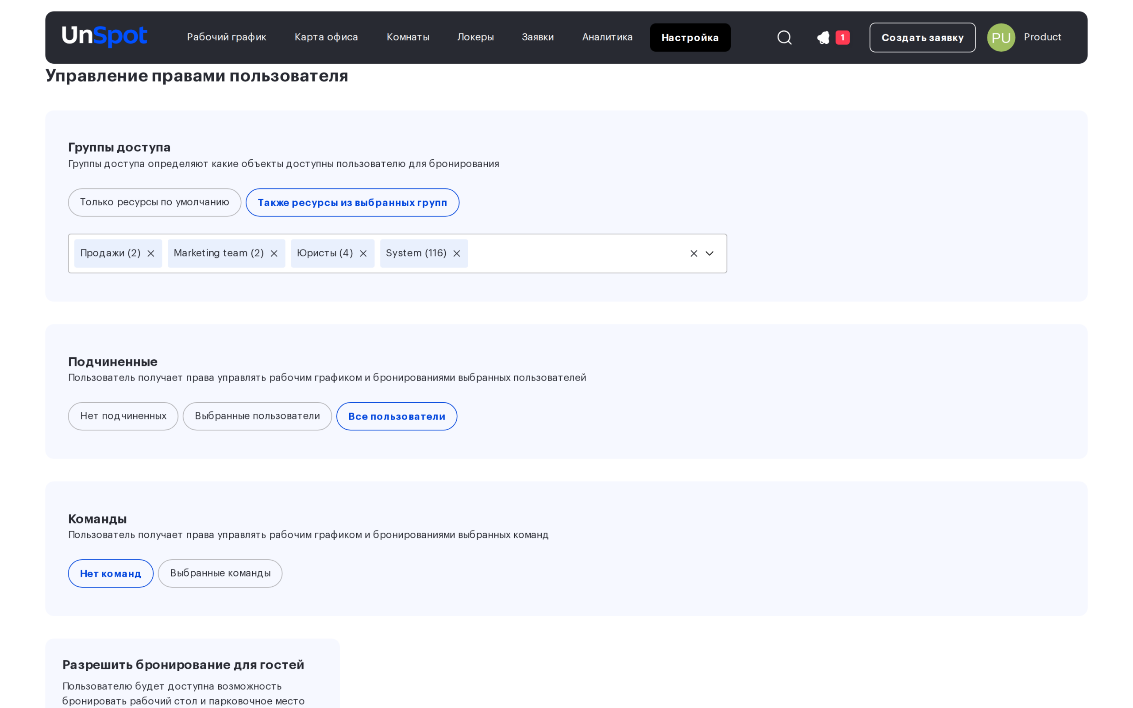The width and height of the screenshot is (1133, 708).
Task: Choose Выбранные пользователи option
Action: click(257, 416)
